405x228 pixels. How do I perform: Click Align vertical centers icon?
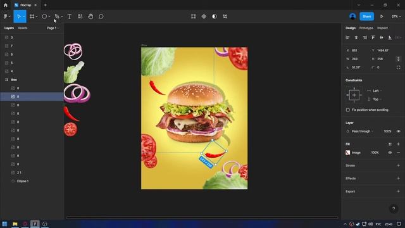pos(382,37)
